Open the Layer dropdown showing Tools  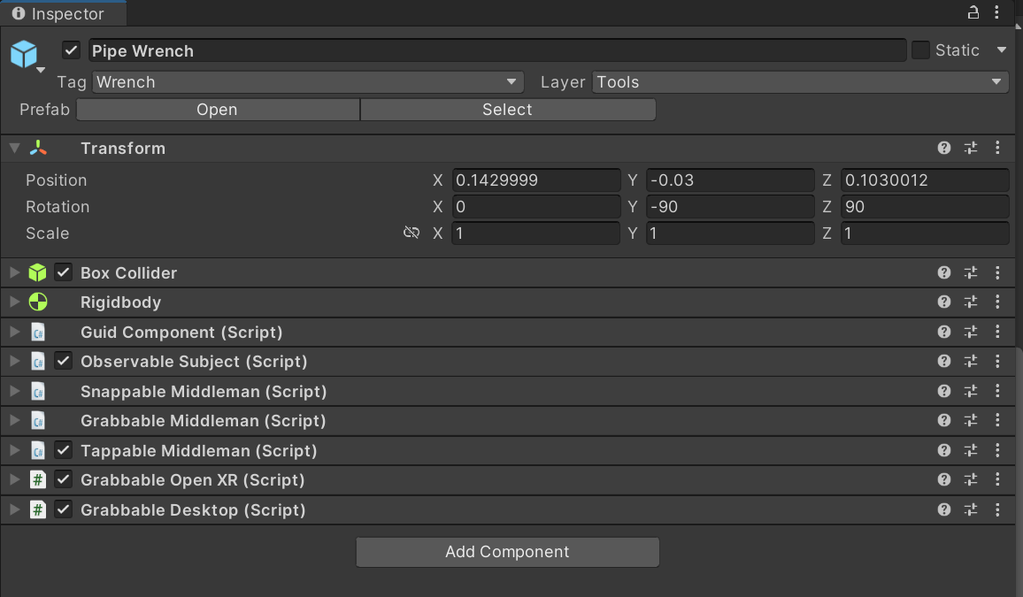[x=800, y=82]
